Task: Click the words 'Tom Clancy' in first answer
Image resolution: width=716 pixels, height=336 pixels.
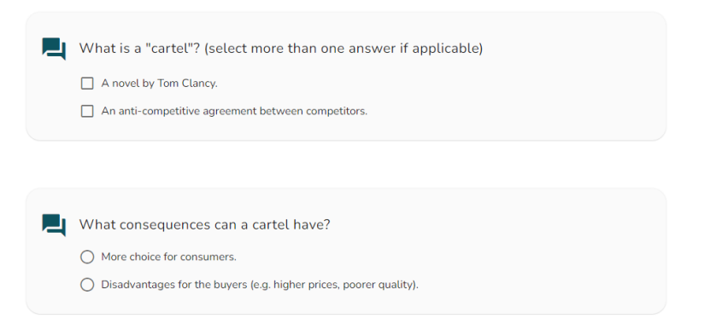Action: (187, 84)
